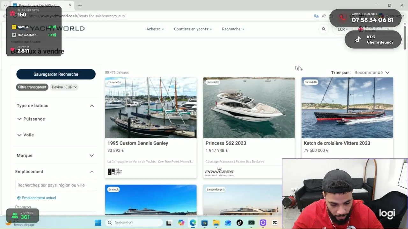This screenshot has height=229, width=408.
Task: Open the 1995 Custom Dennis Ganley listing title
Action: (x=138, y=143)
